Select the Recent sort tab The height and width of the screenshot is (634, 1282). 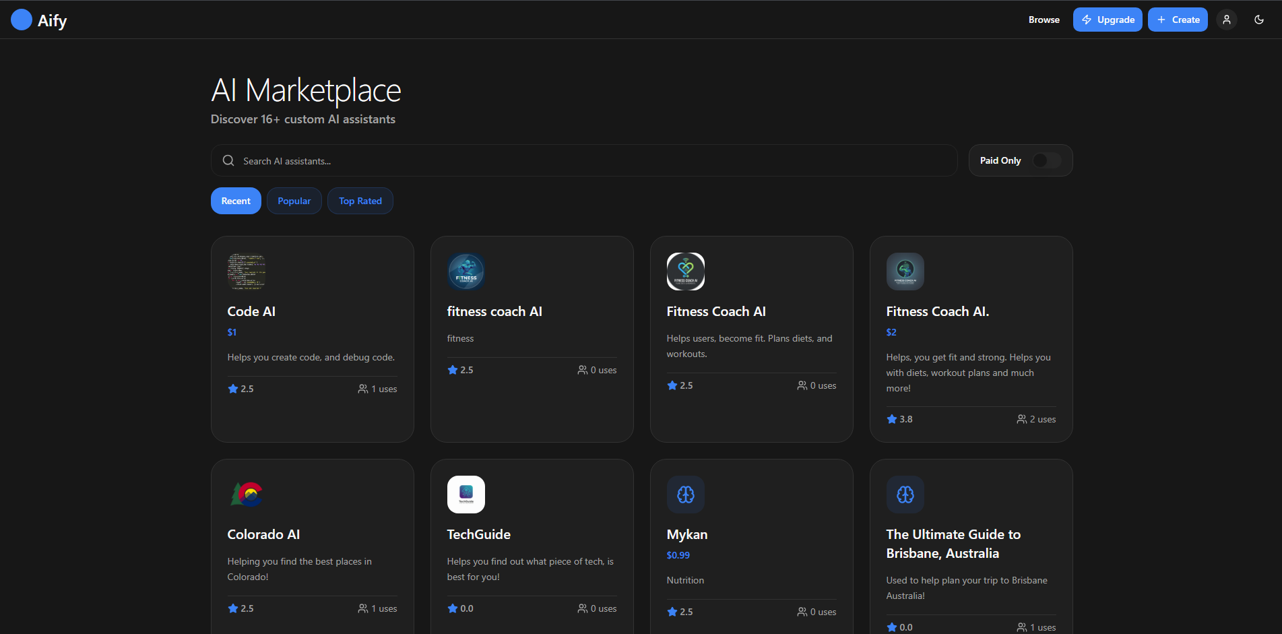point(236,201)
